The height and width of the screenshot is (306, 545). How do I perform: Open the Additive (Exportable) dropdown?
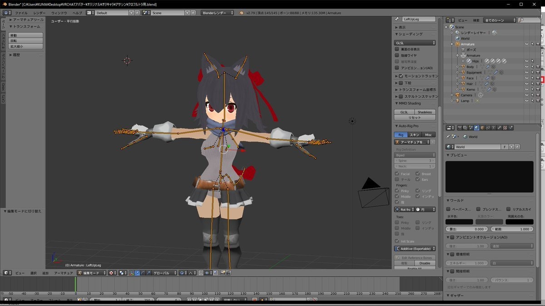click(415, 248)
